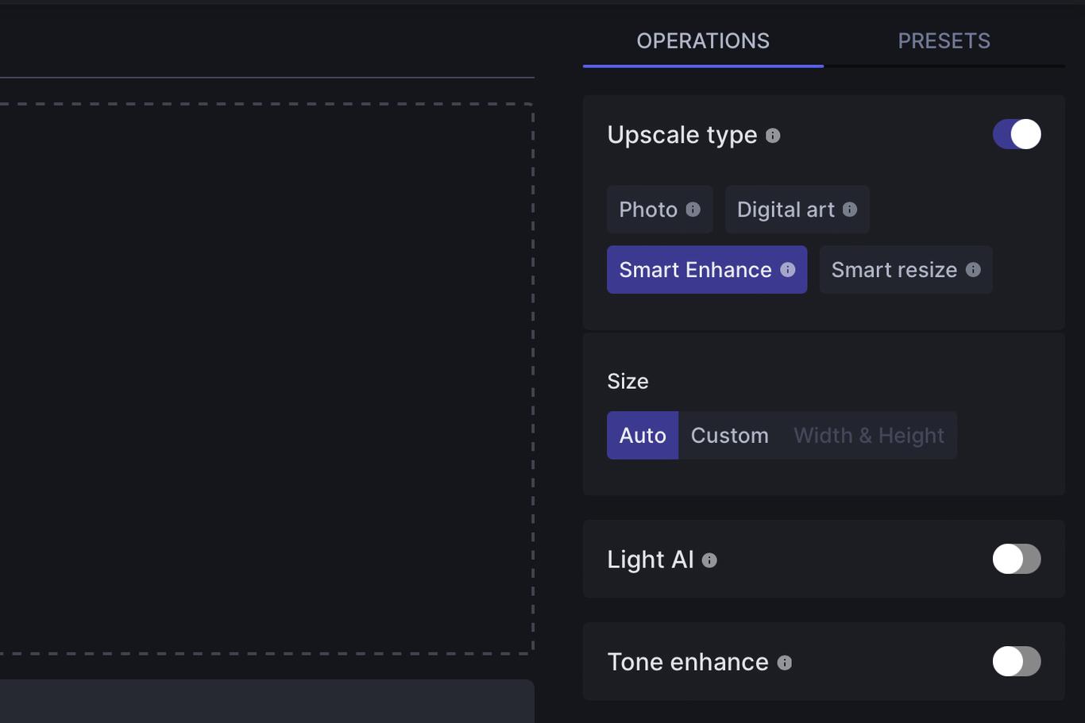Choose the Smart resize upscale type
The image size is (1085, 723).
click(894, 270)
